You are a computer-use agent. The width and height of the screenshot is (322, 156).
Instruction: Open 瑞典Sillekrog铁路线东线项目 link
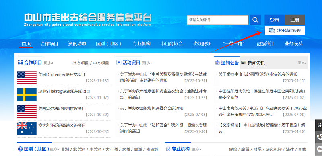click(x=64, y=92)
